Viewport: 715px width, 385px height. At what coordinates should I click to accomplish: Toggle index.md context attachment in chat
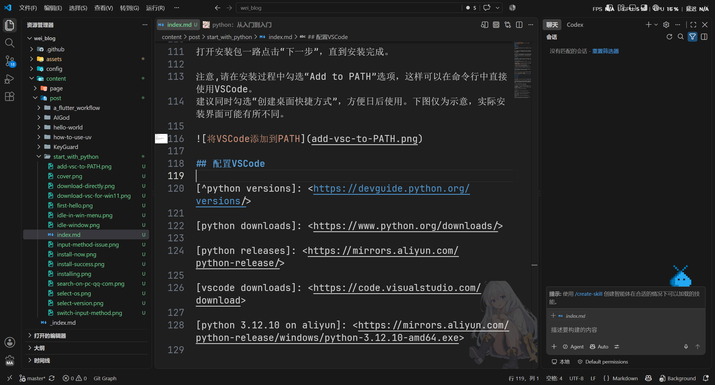pos(569,316)
